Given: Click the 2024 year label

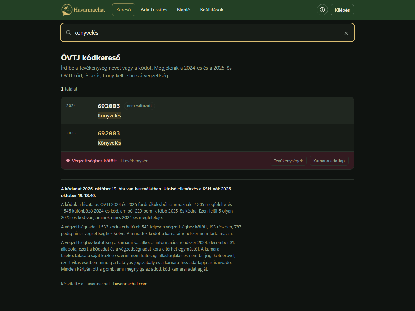Looking at the screenshot, I should [71, 106].
